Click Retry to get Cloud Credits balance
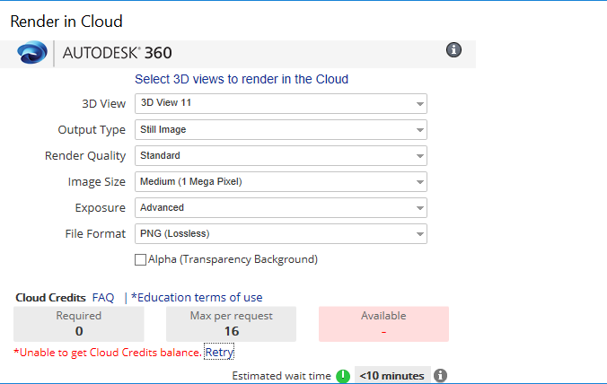Viewport: 607px width, 384px height. click(x=219, y=353)
